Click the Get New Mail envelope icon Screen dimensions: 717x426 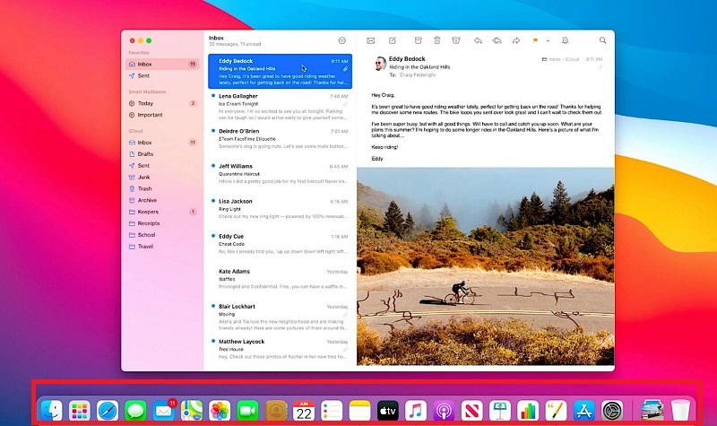(370, 40)
